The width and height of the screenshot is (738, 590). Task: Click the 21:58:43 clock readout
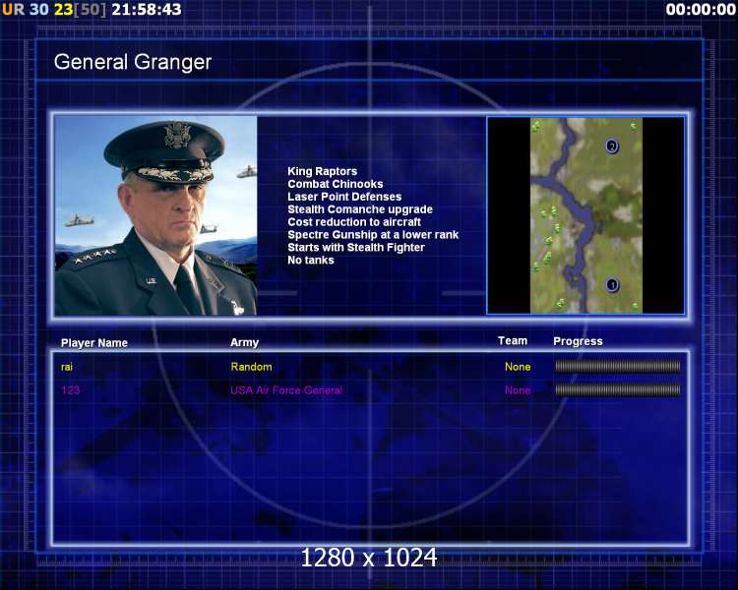(147, 10)
